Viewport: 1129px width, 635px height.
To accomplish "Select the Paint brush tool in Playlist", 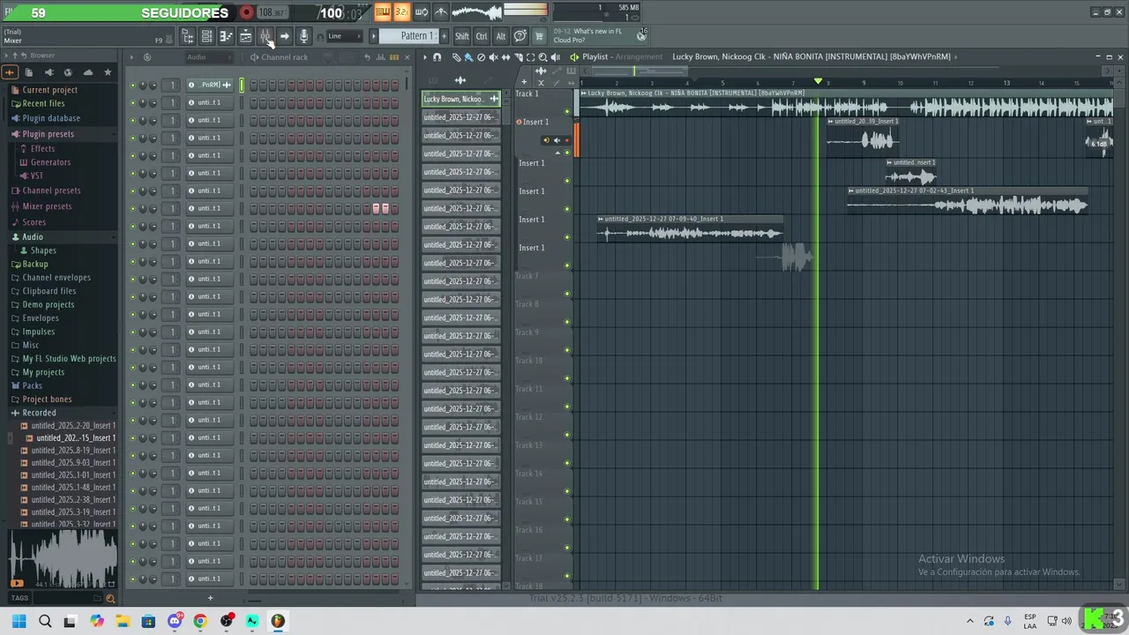I will 468,57.
